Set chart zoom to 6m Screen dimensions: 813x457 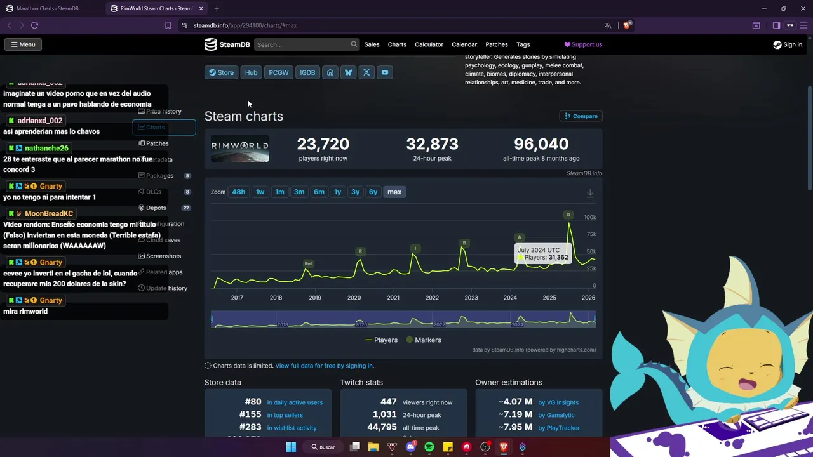[x=319, y=192]
